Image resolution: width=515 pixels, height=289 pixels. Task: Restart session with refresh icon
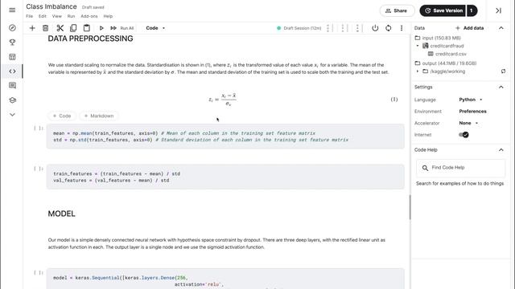388,28
